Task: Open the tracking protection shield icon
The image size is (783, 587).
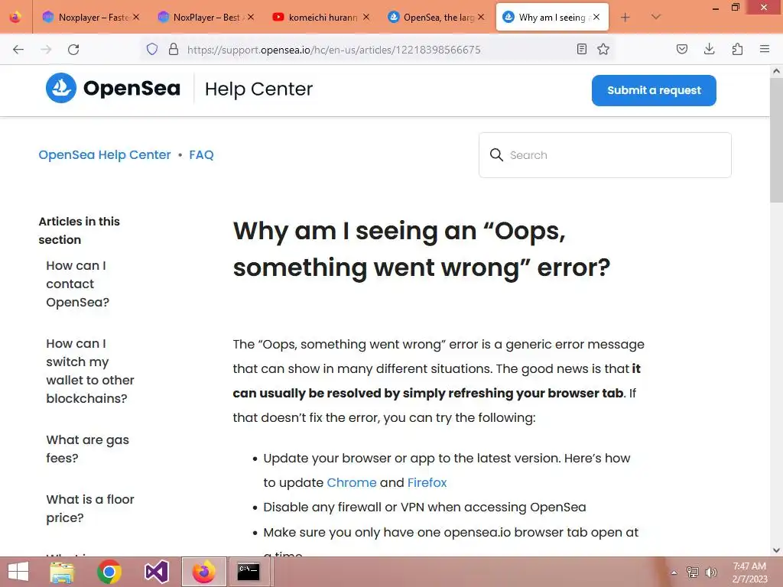Action: click(152, 49)
